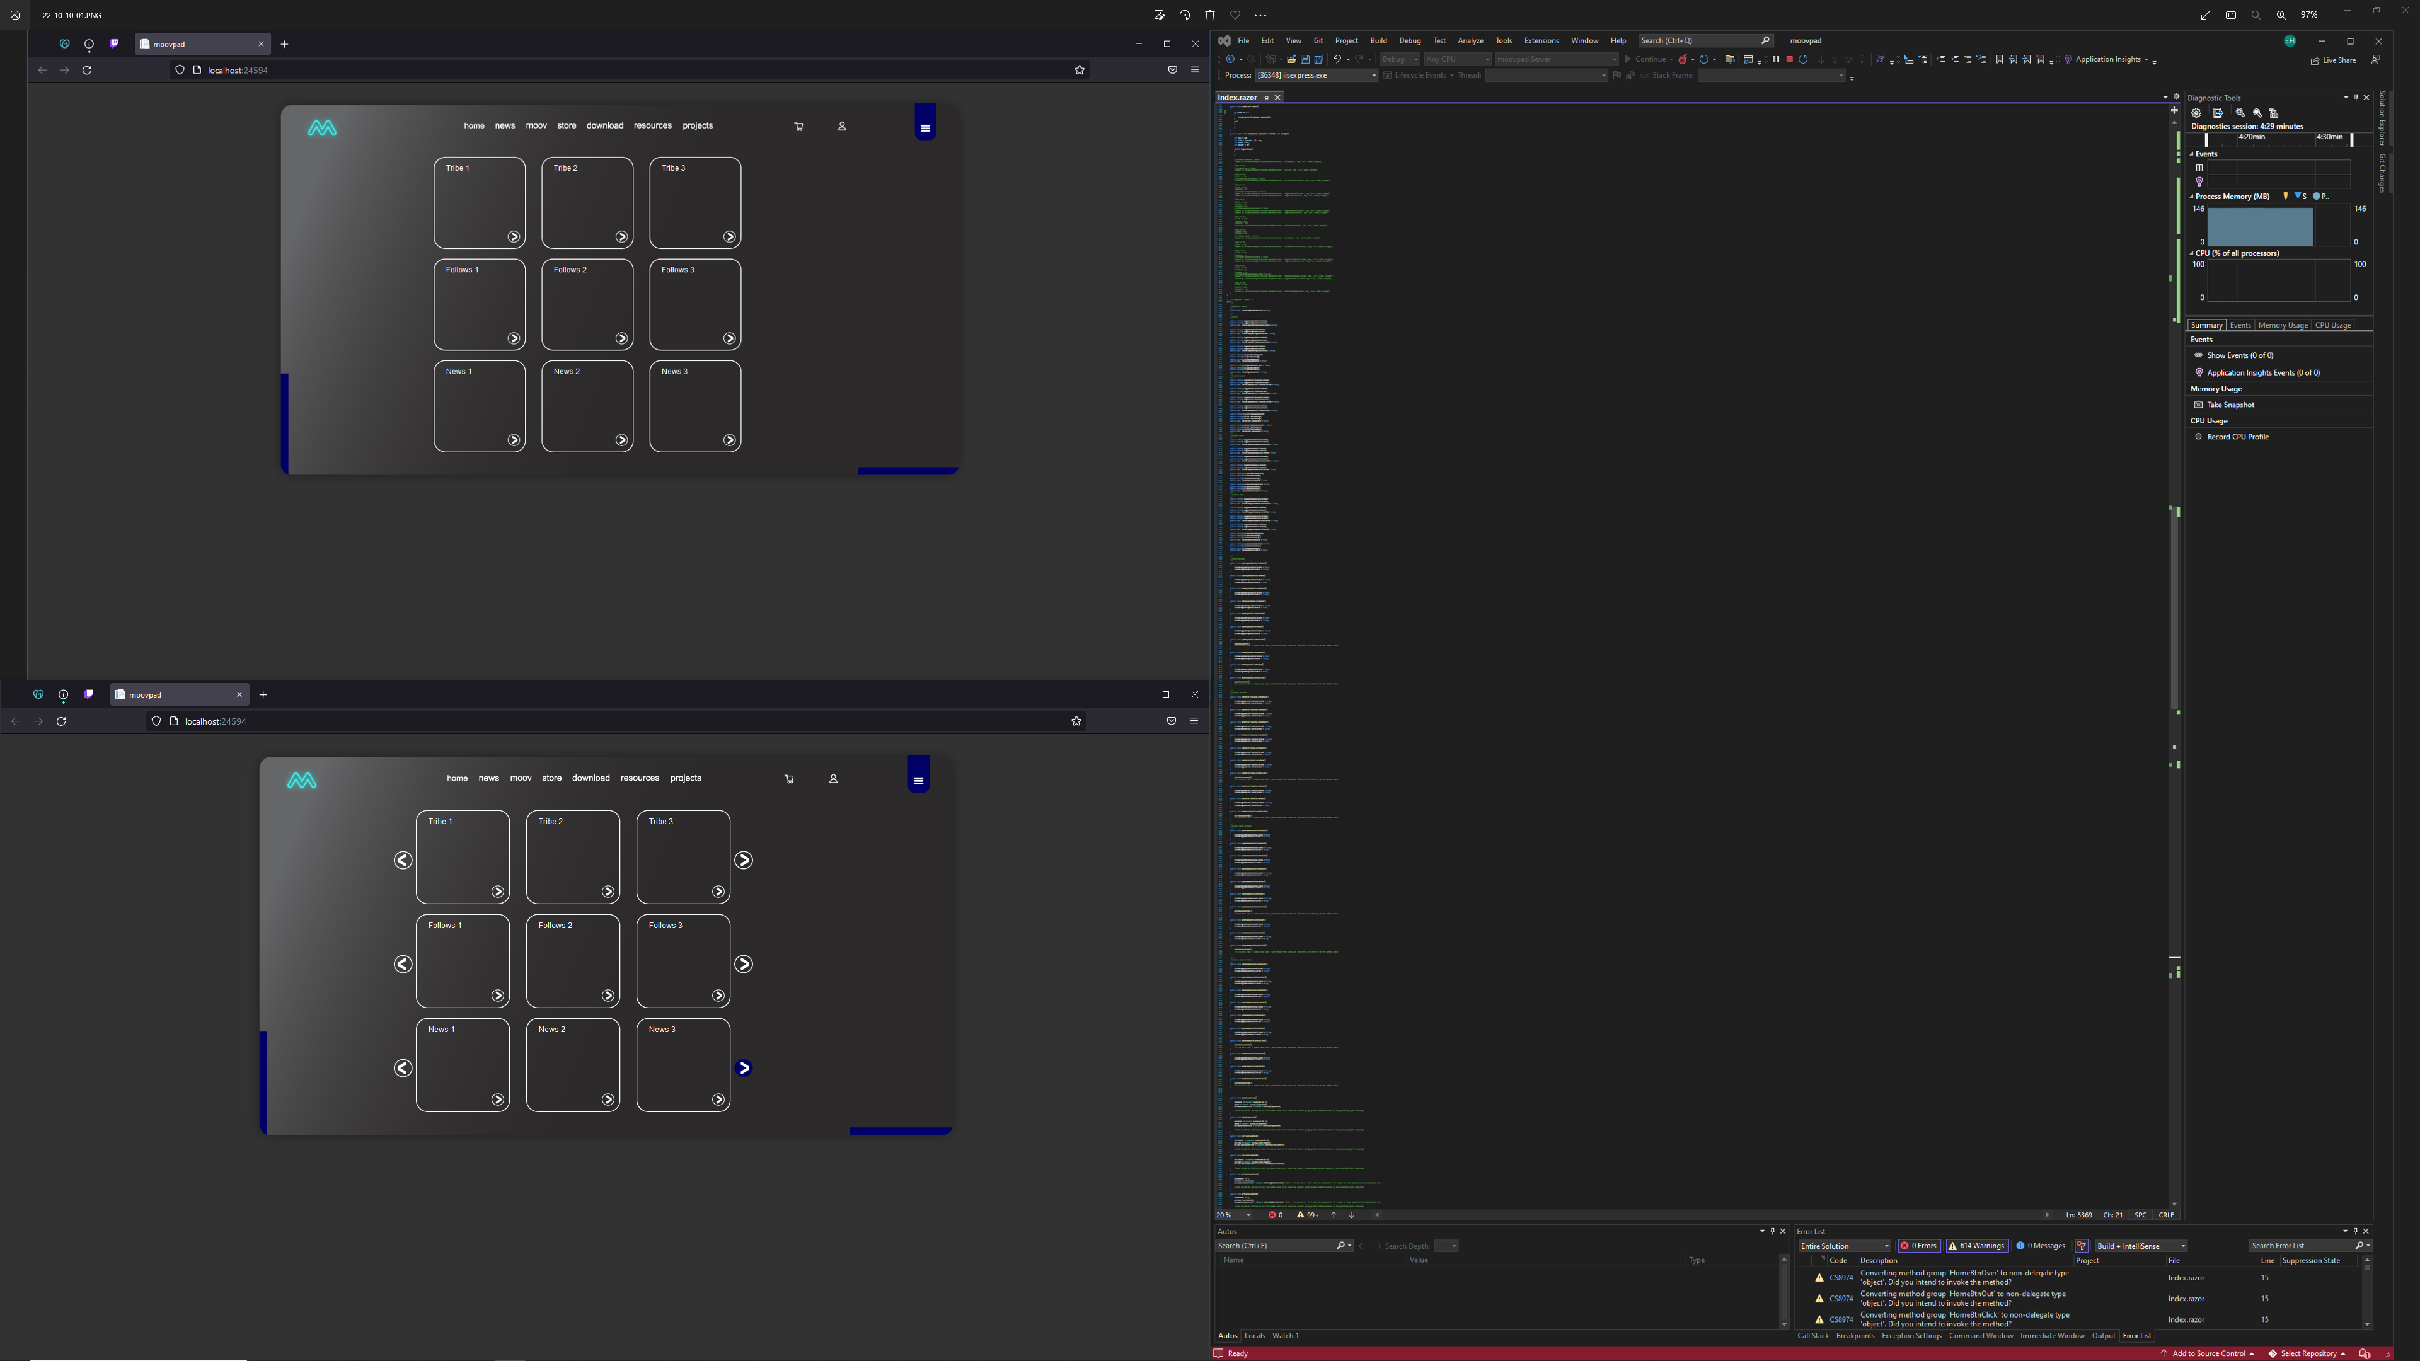The width and height of the screenshot is (2420, 1361).
Task: Collapse the CPU (% of all processors) section
Action: [x=2192, y=253]
